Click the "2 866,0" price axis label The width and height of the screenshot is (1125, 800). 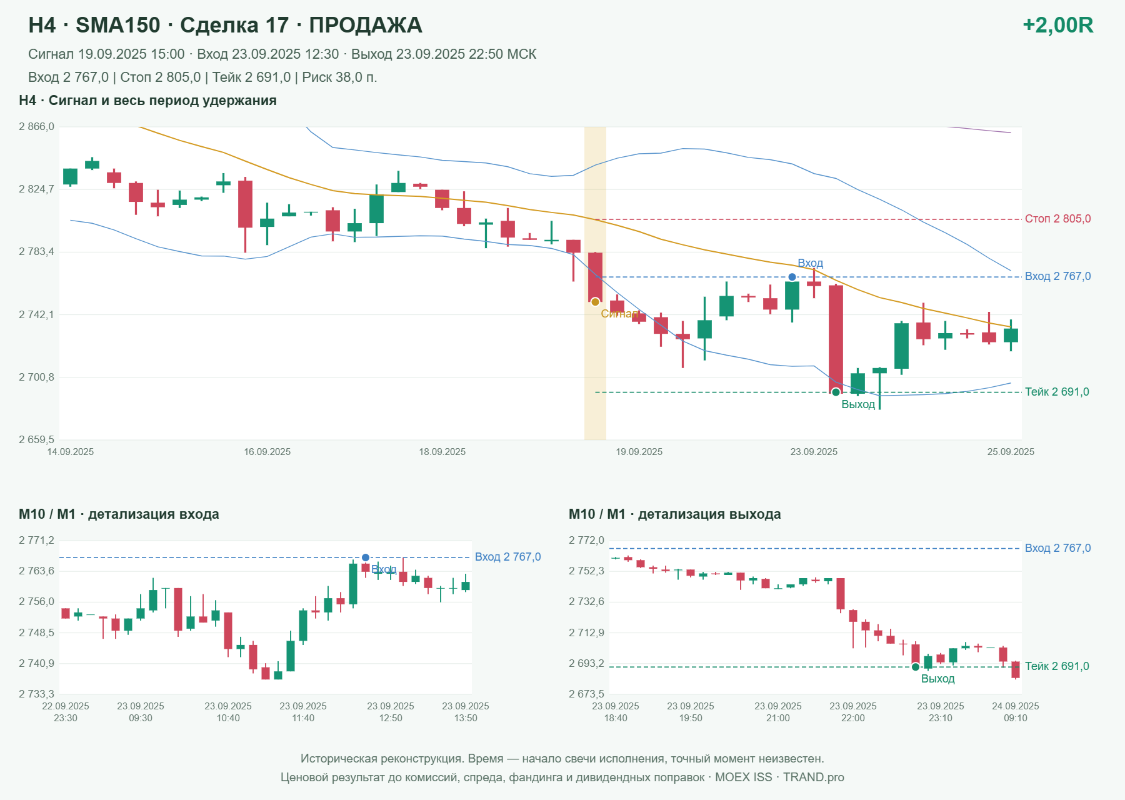pyautogui.click(x=37, y=127)
